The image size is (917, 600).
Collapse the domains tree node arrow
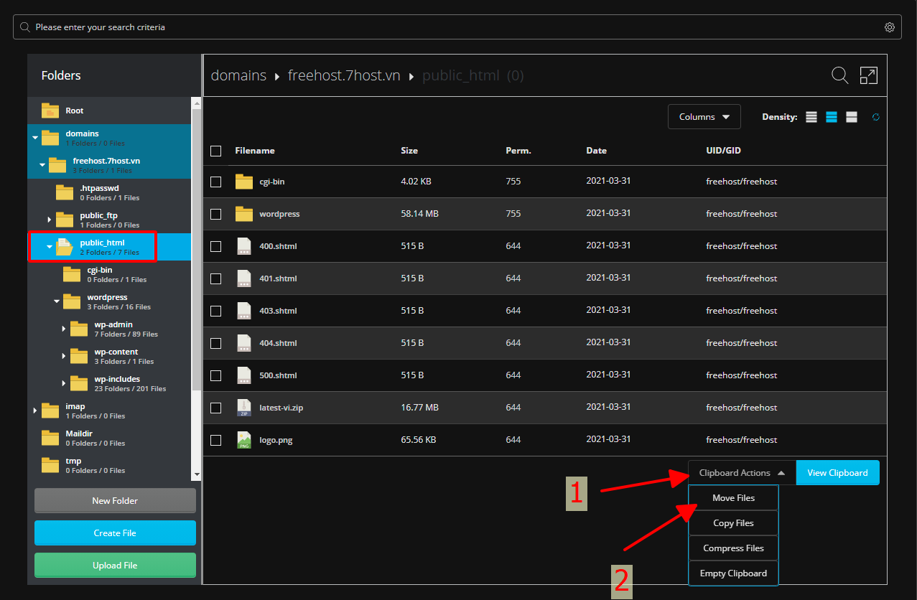coord(34,138)
